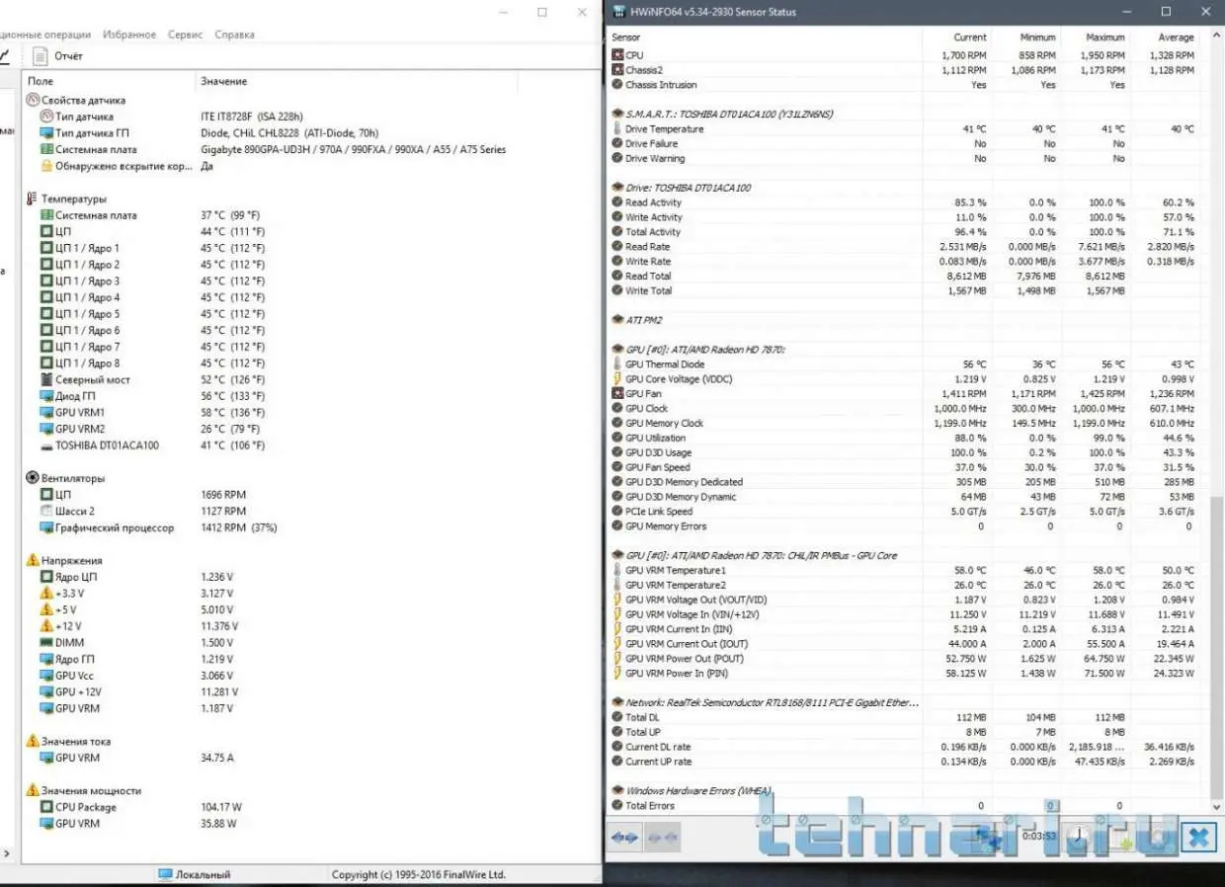Click the Current column header in HWiNFO
The width and height of the screenshot is (1225, 887).
tap(970, 38)
